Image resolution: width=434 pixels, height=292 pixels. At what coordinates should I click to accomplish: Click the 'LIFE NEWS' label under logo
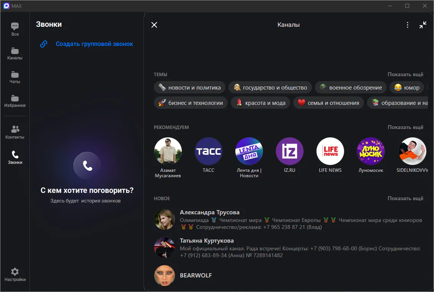pos(330,170)
